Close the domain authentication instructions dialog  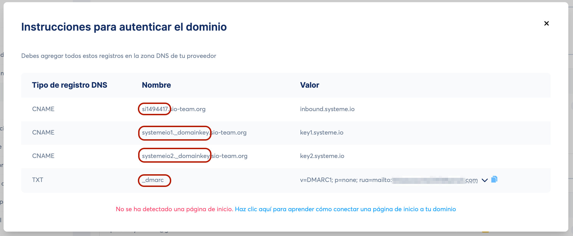546,23
